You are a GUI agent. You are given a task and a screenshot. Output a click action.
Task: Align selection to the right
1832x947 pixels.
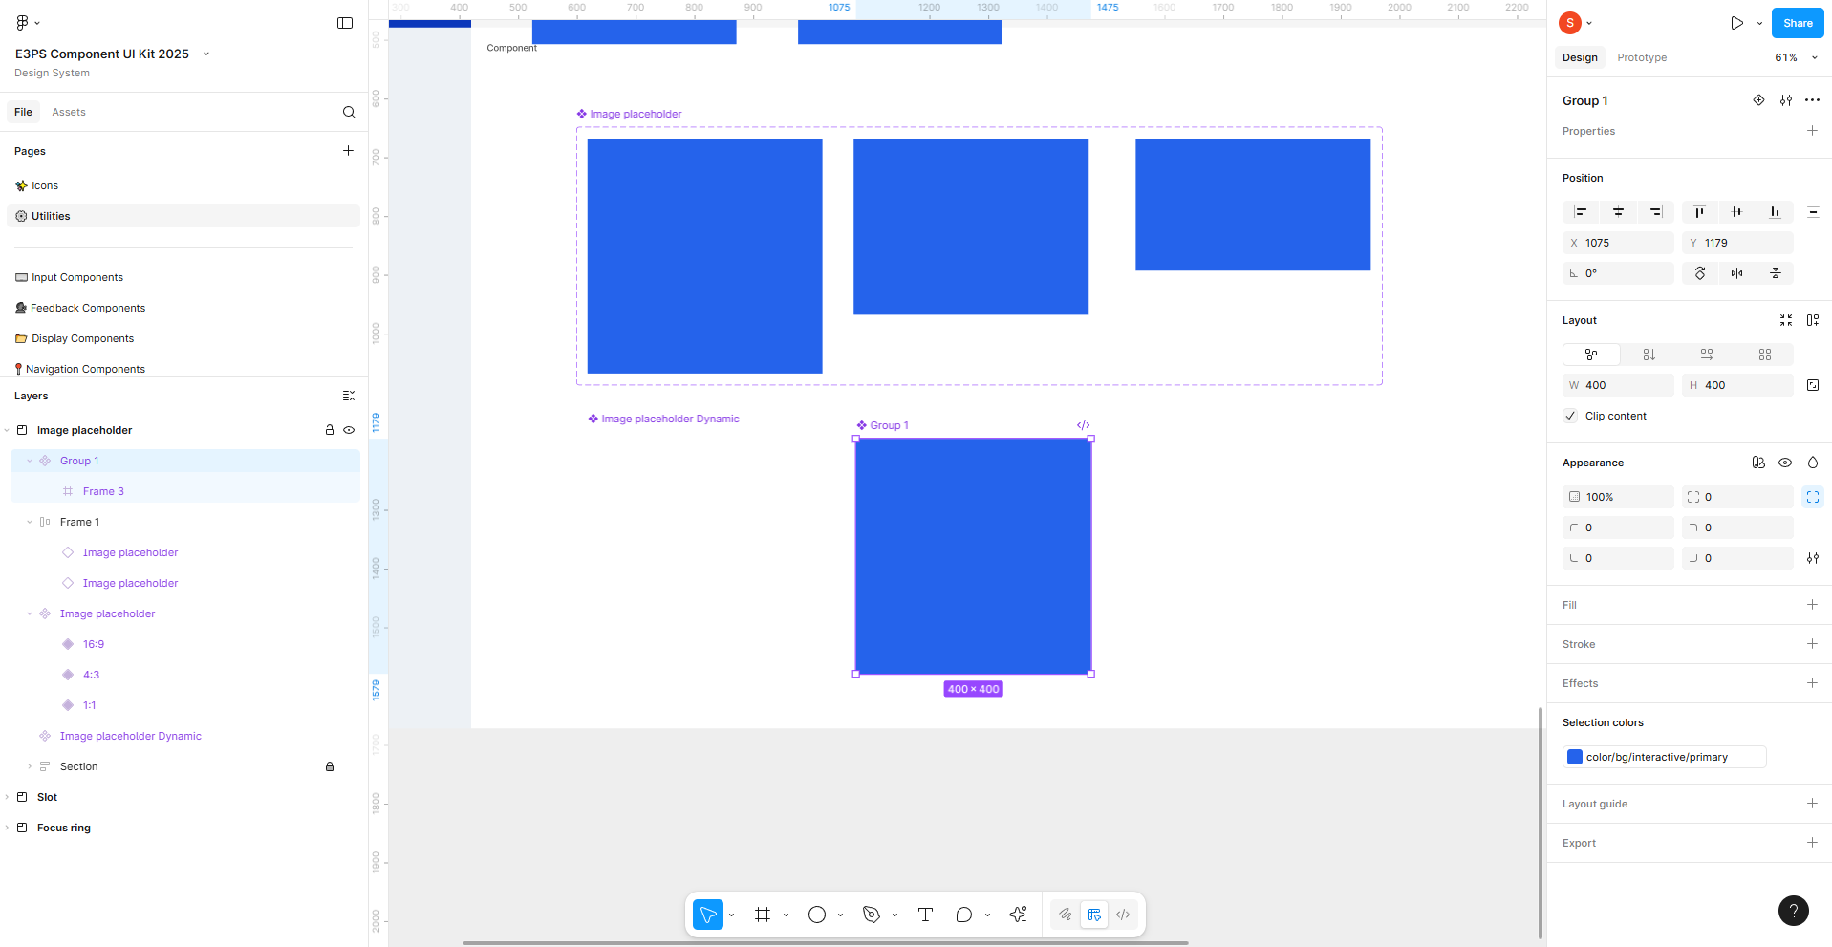(x=1656, y=212)
